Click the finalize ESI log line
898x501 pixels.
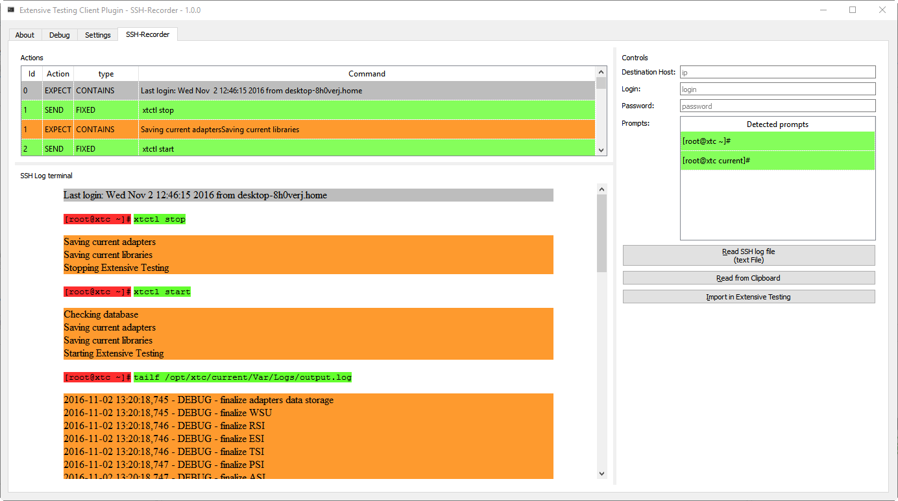[x=164, y=439]
